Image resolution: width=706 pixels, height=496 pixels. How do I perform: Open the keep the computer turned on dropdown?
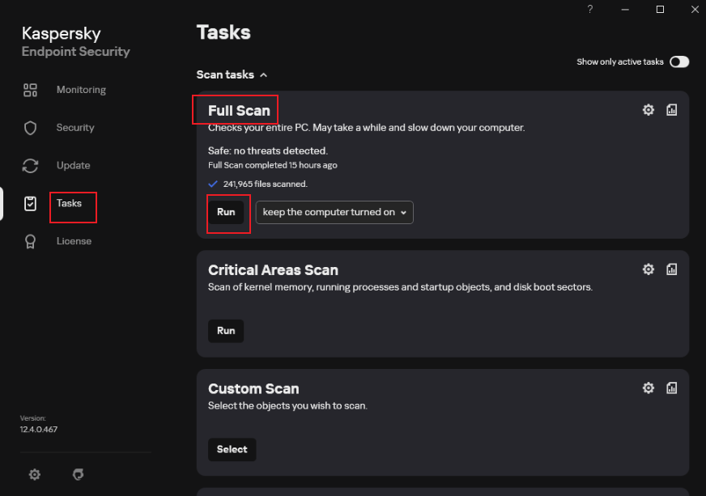(334, 213)
